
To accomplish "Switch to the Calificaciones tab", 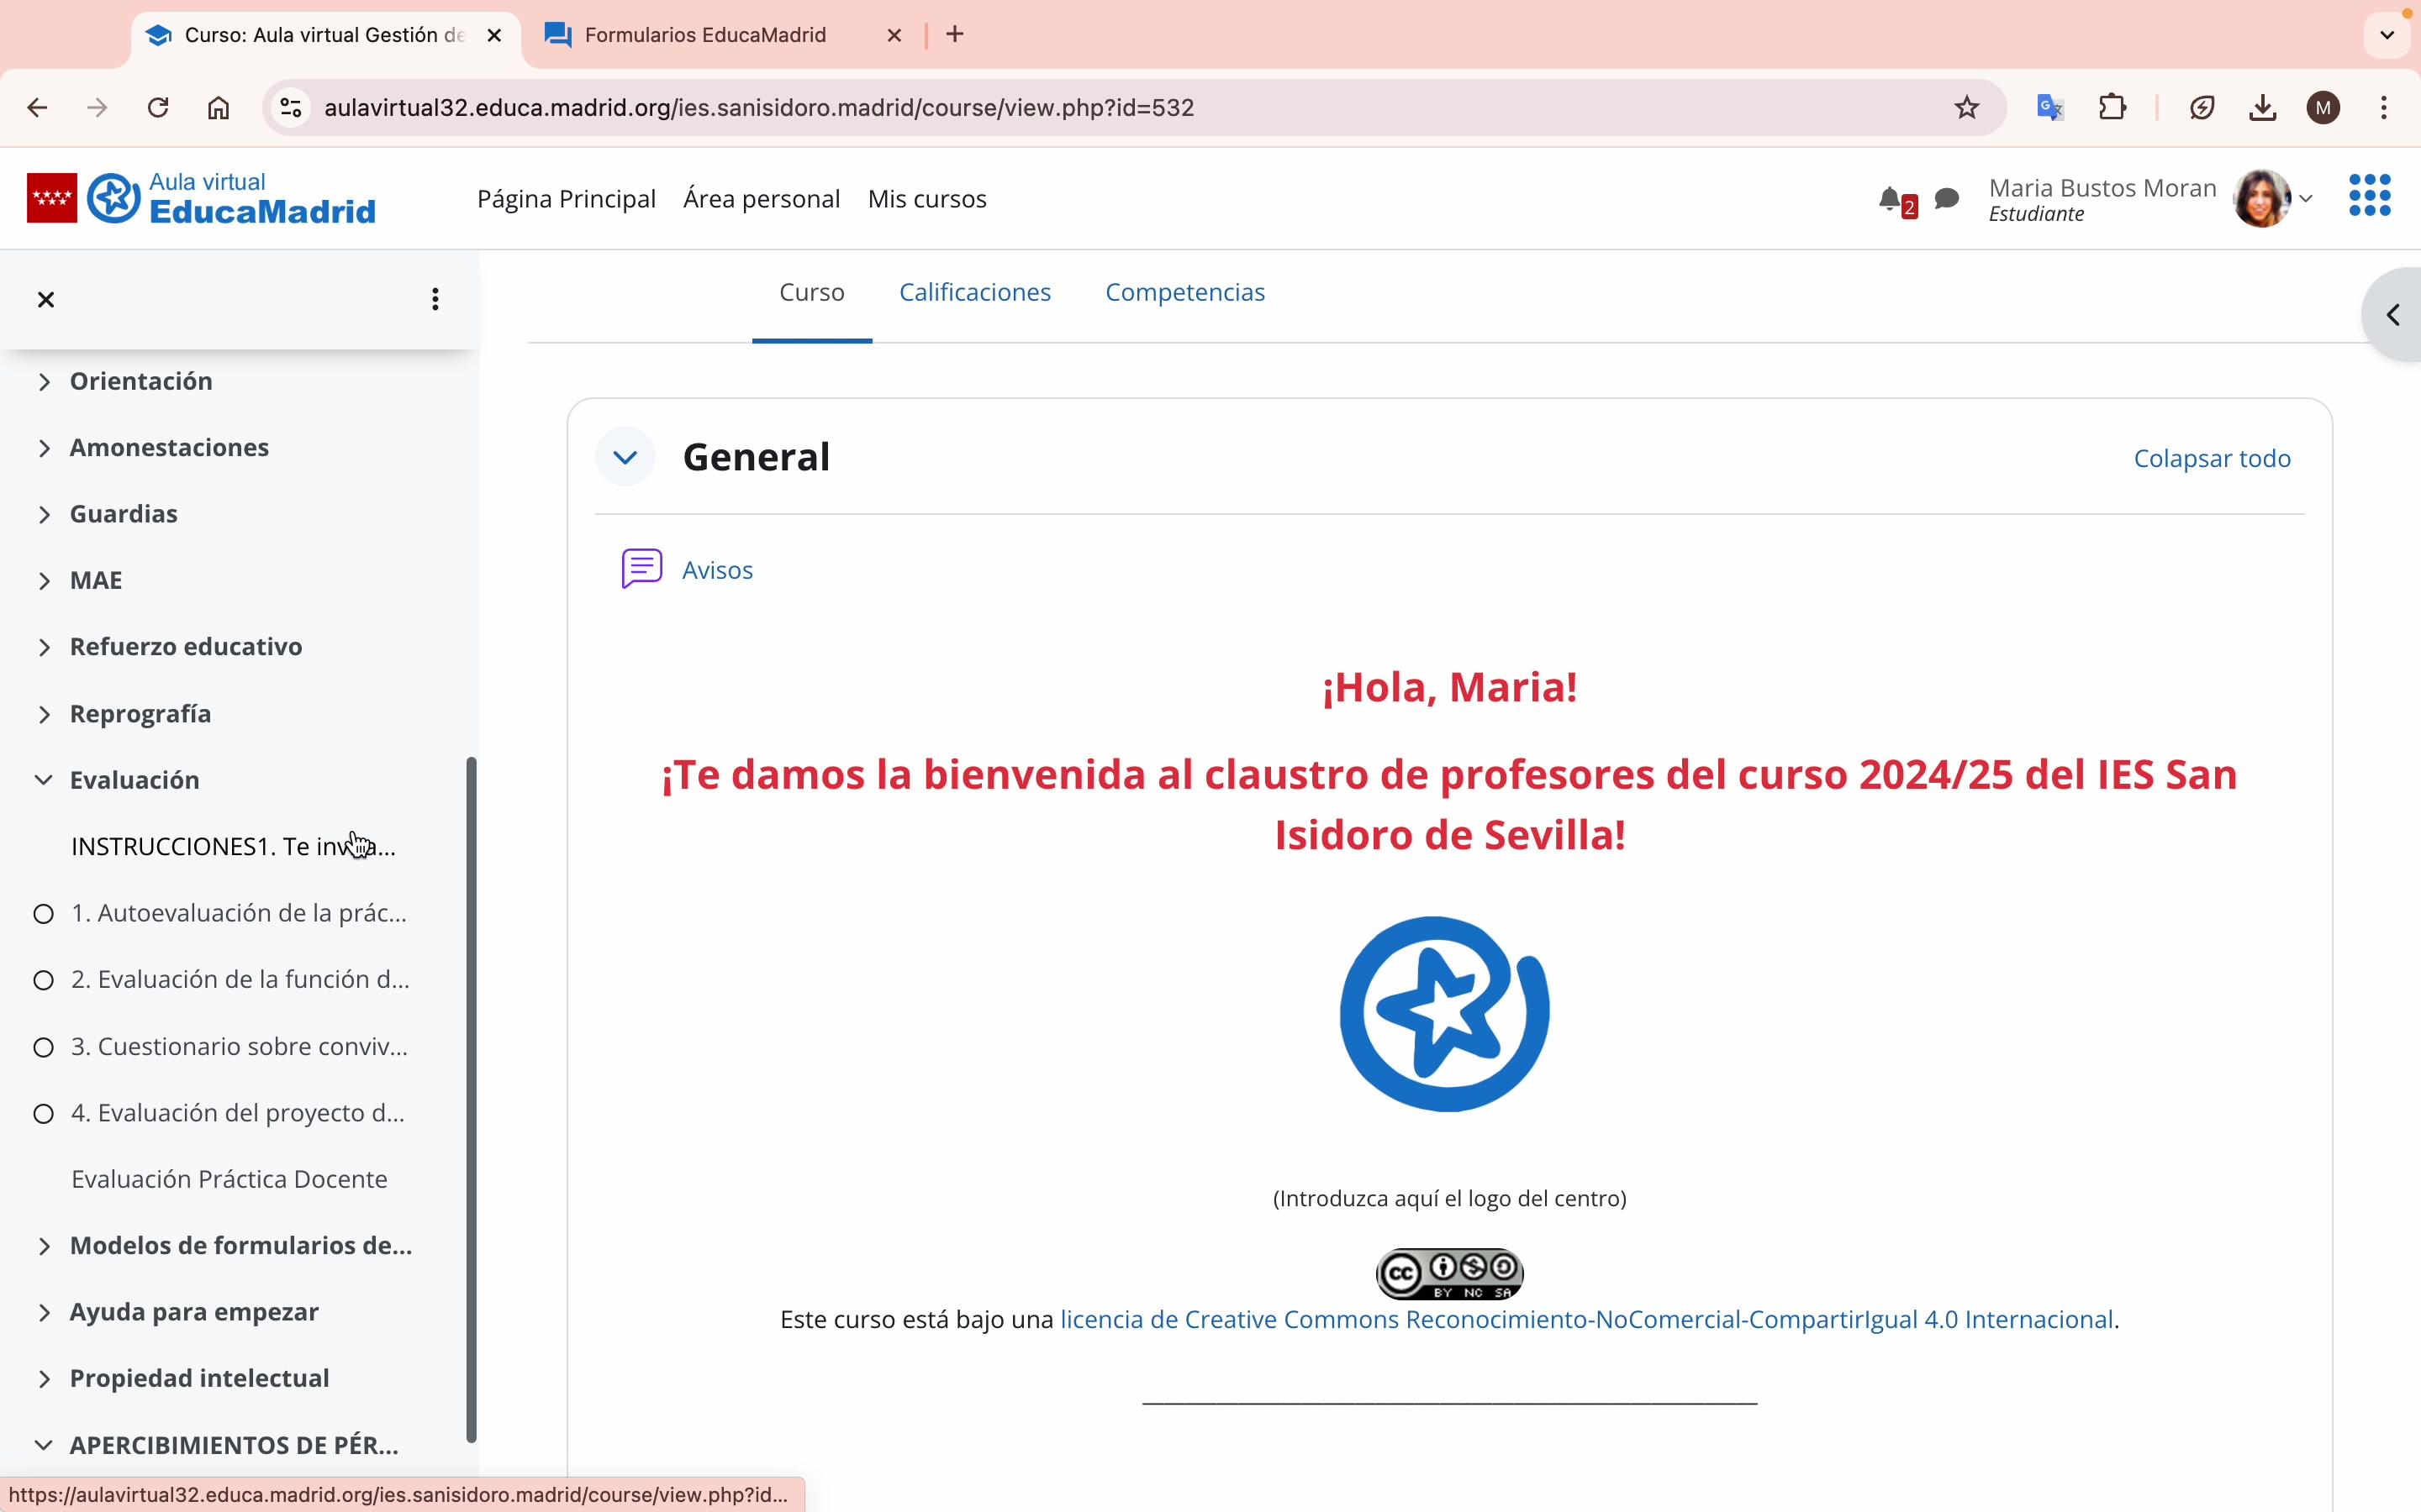I will (974, 292).
